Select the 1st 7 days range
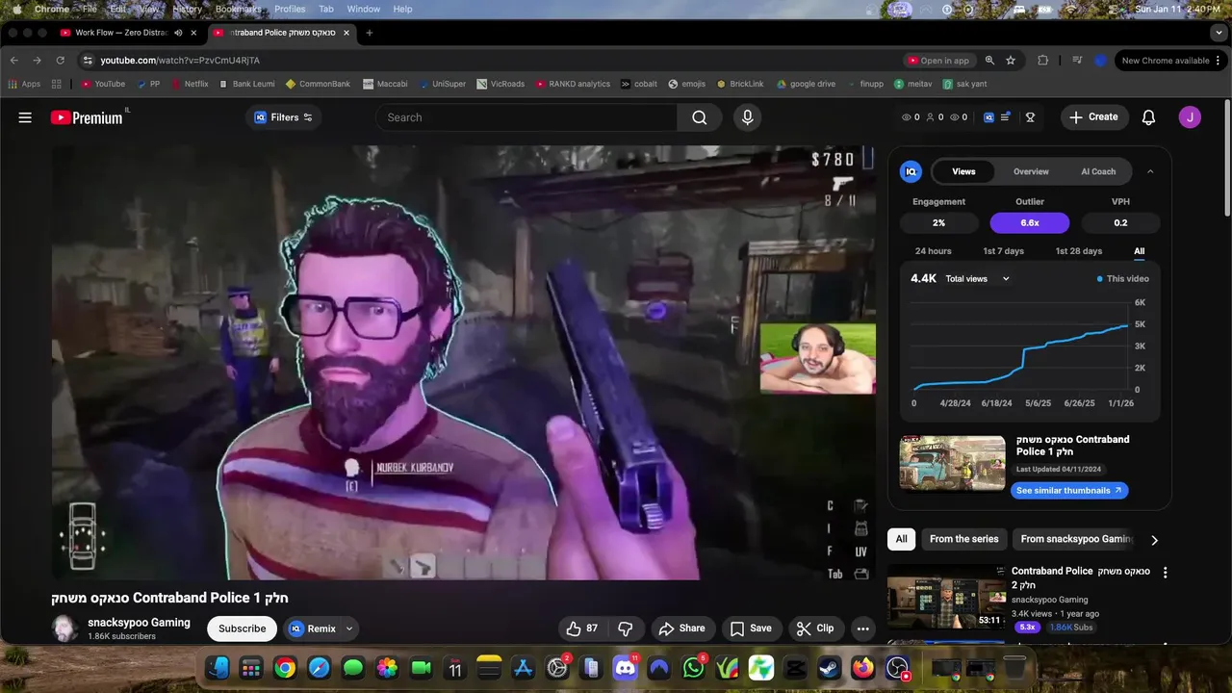The image size is (1232, 693). [1003, 251]
